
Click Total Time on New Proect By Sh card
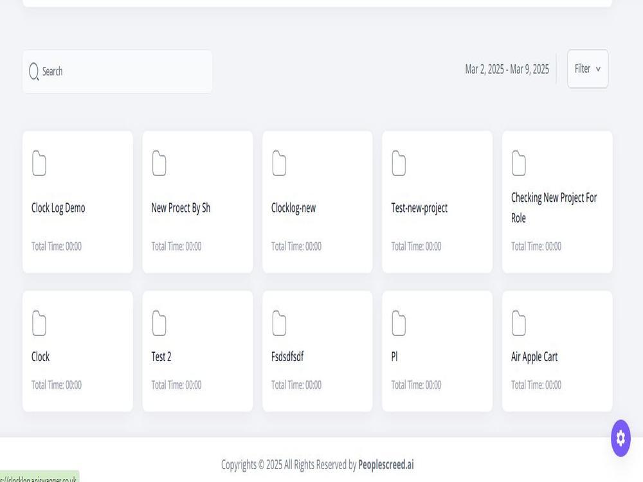[176, 246]
